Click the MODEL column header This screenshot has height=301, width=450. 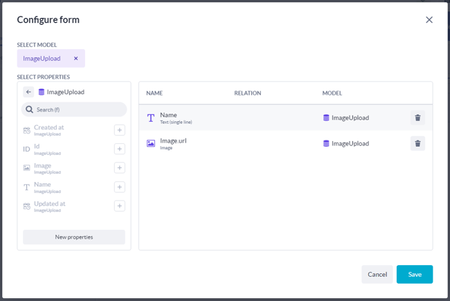coord(332,93)
